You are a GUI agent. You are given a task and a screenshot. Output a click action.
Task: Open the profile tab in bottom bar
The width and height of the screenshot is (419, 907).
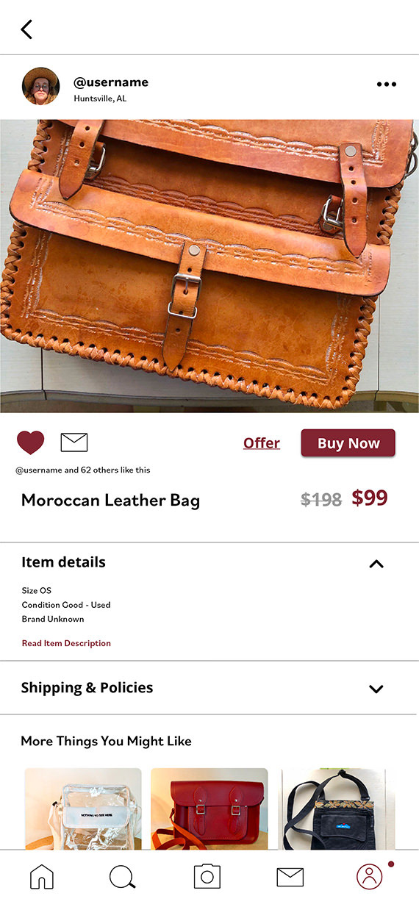point(370,876)
